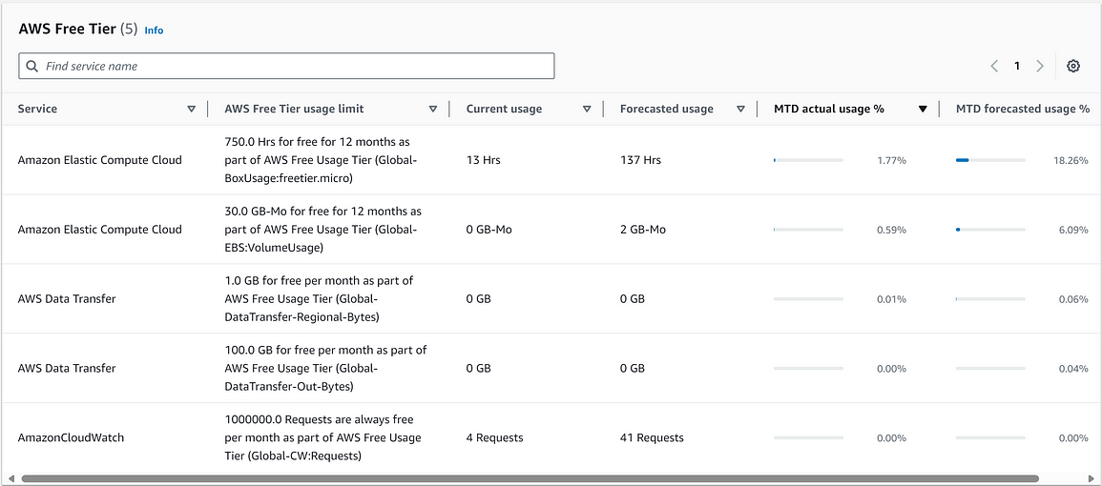Click the 750.0 Hrs usage limit description
This screenshot has width=1102, height=486.
click(x=323, y=160)
